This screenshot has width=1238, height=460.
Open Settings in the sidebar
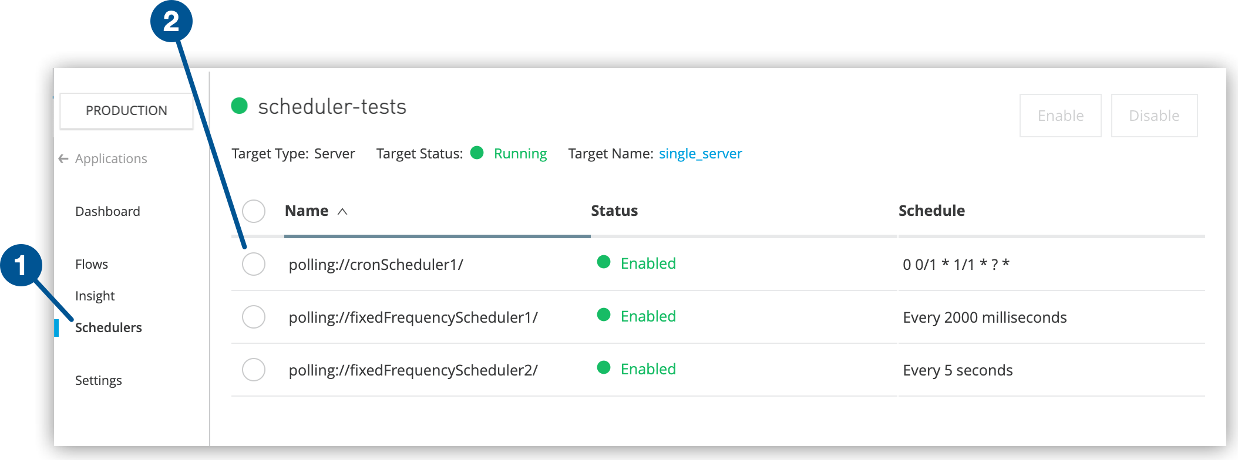pyautogui.click(x=98, y=380)
